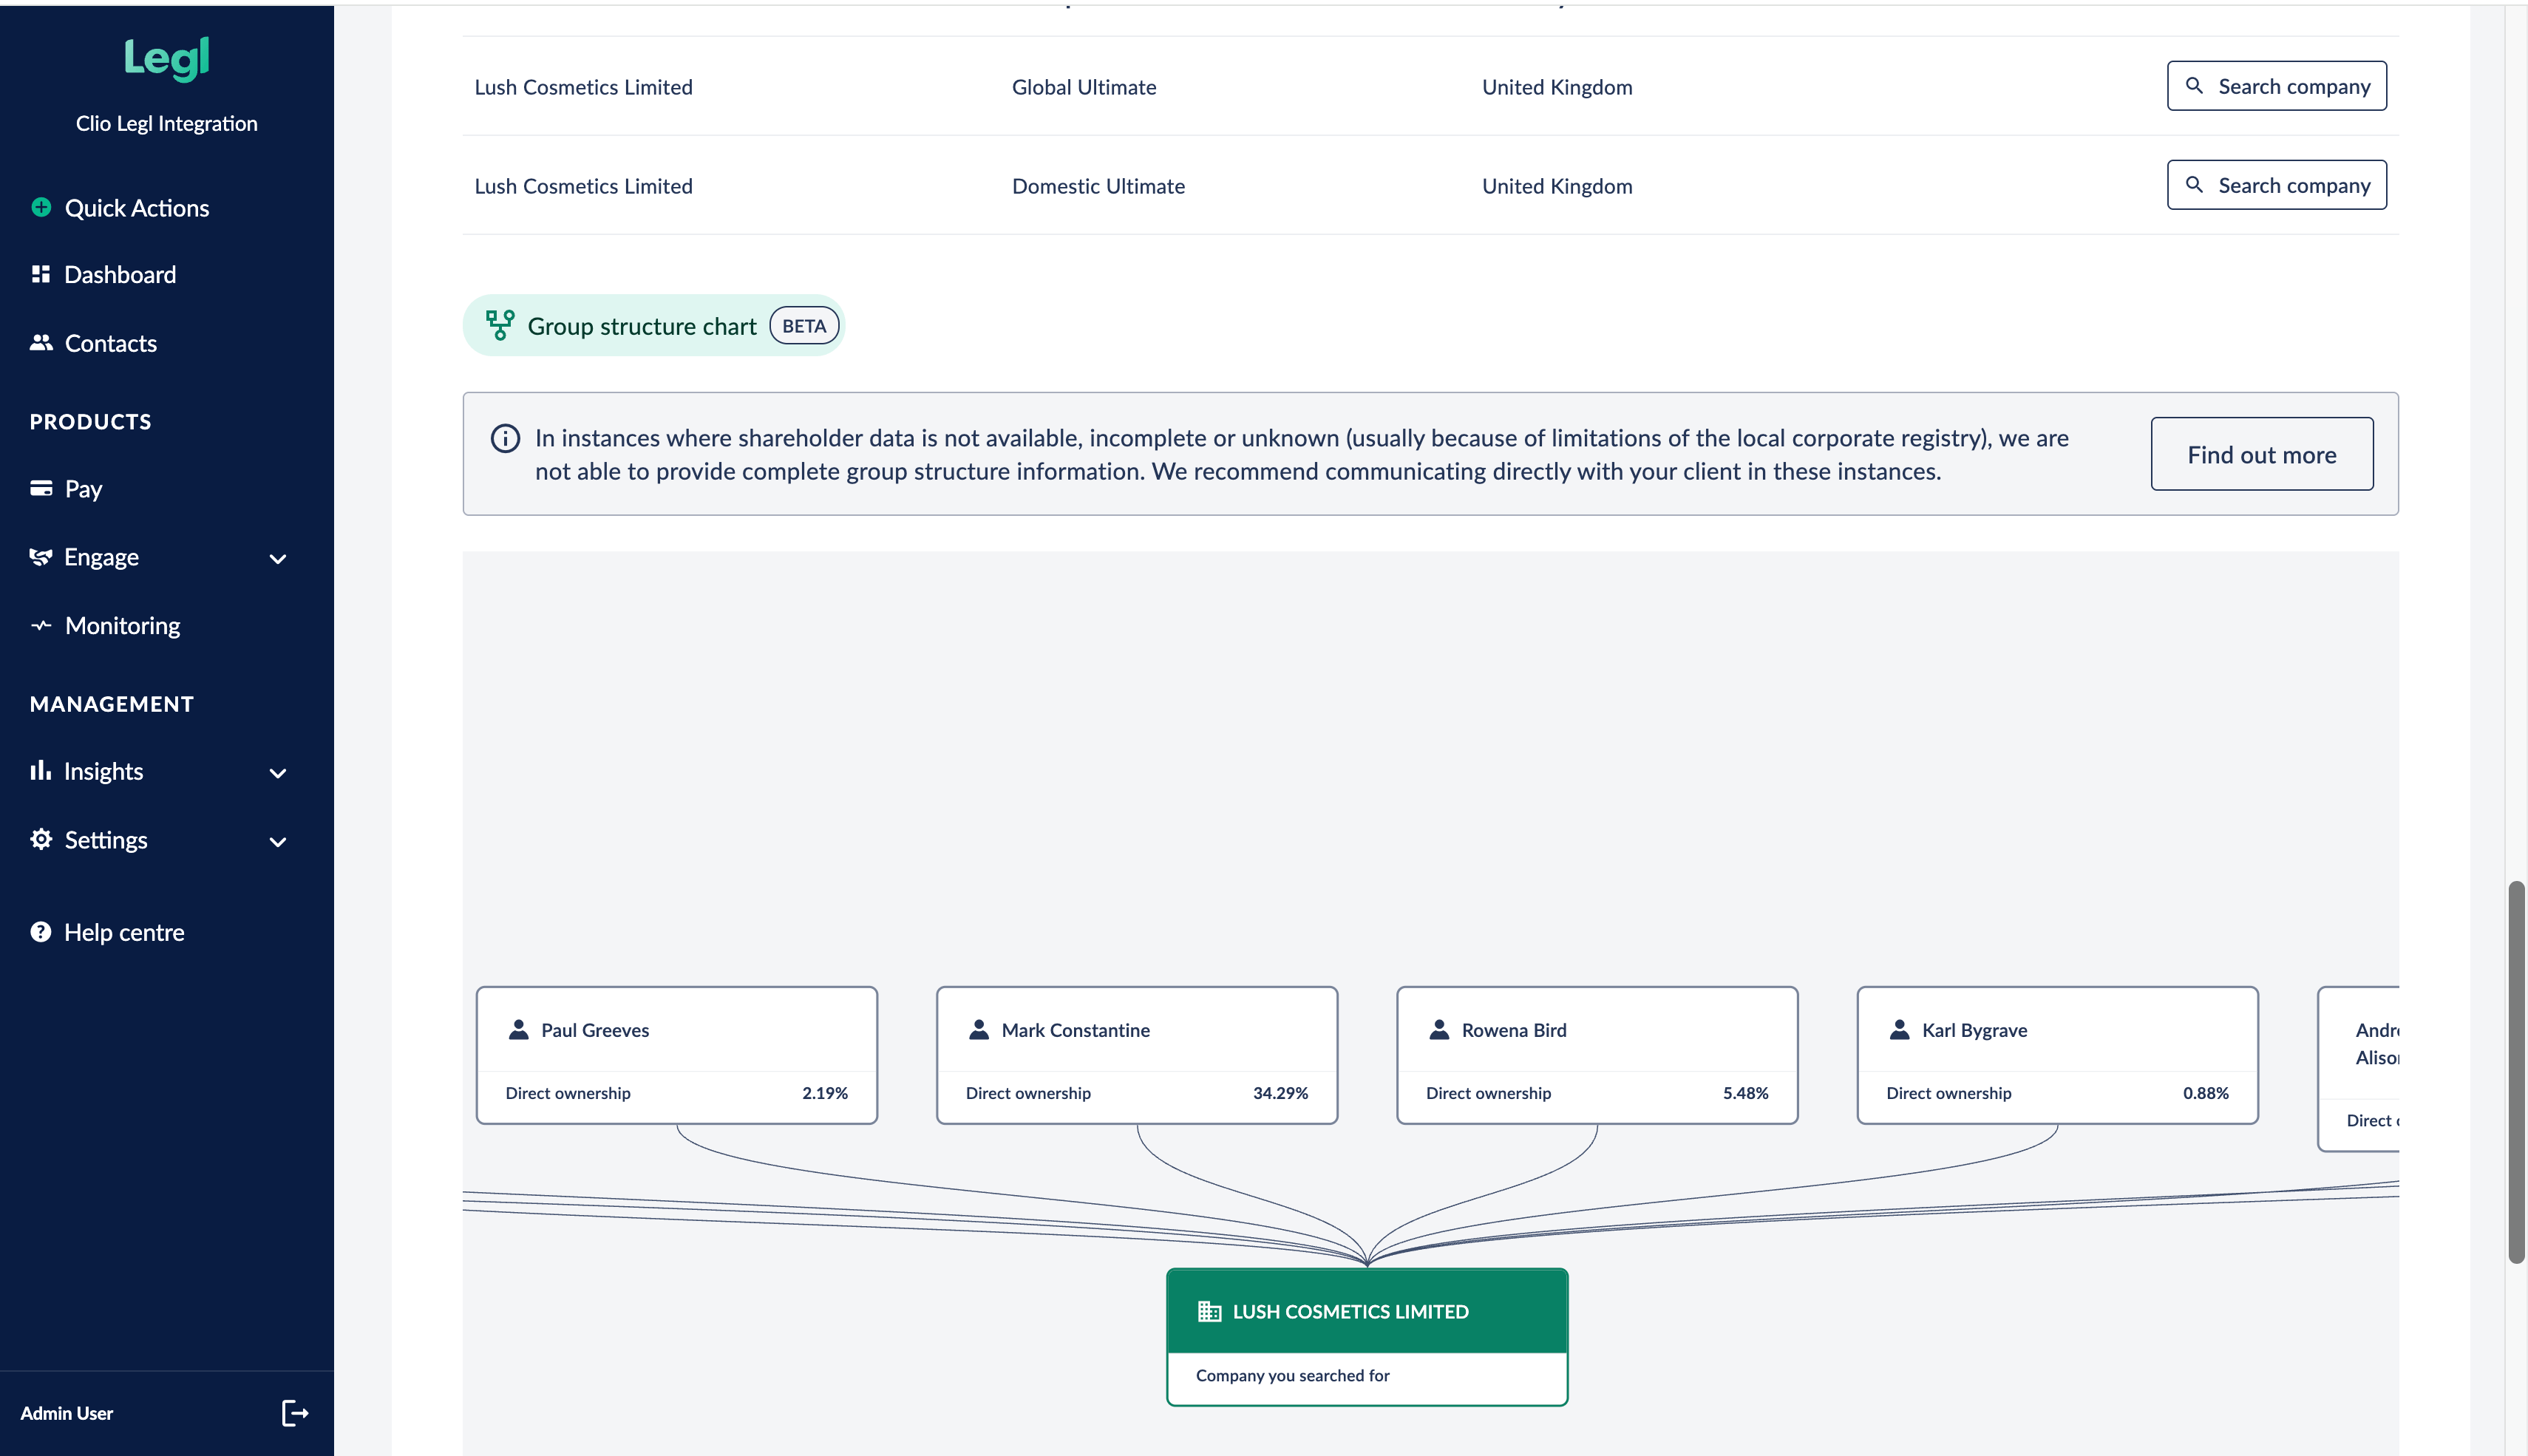Click the Legl logo in sidebar
Screen dimensions: 2528x1456
[167, 58]
